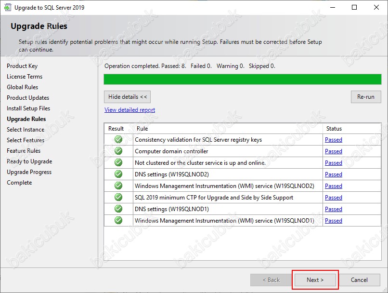Viewport: 388px width, 293px height.
Task: Select the Feature Rules step
Action: tap(24, 151)
